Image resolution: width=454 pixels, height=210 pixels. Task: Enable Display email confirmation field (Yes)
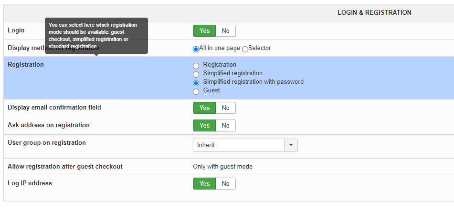[x=204, y=108]
